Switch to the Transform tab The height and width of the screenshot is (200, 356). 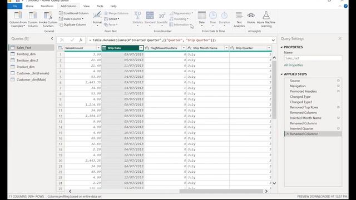(x=47, y=6)
